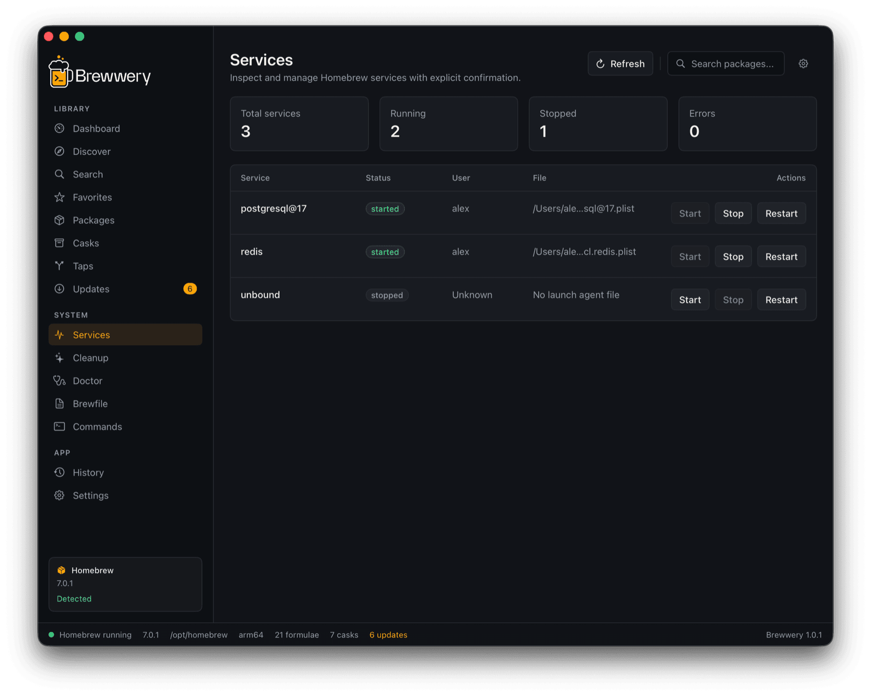
Task: Open settings via top-right gear icon
Action: pos(803,63)
